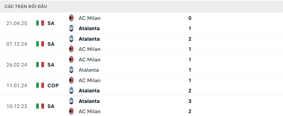Click Italian flag in the 21.04.25 row
Screen dimensions: 283x116
click(40, 23)
